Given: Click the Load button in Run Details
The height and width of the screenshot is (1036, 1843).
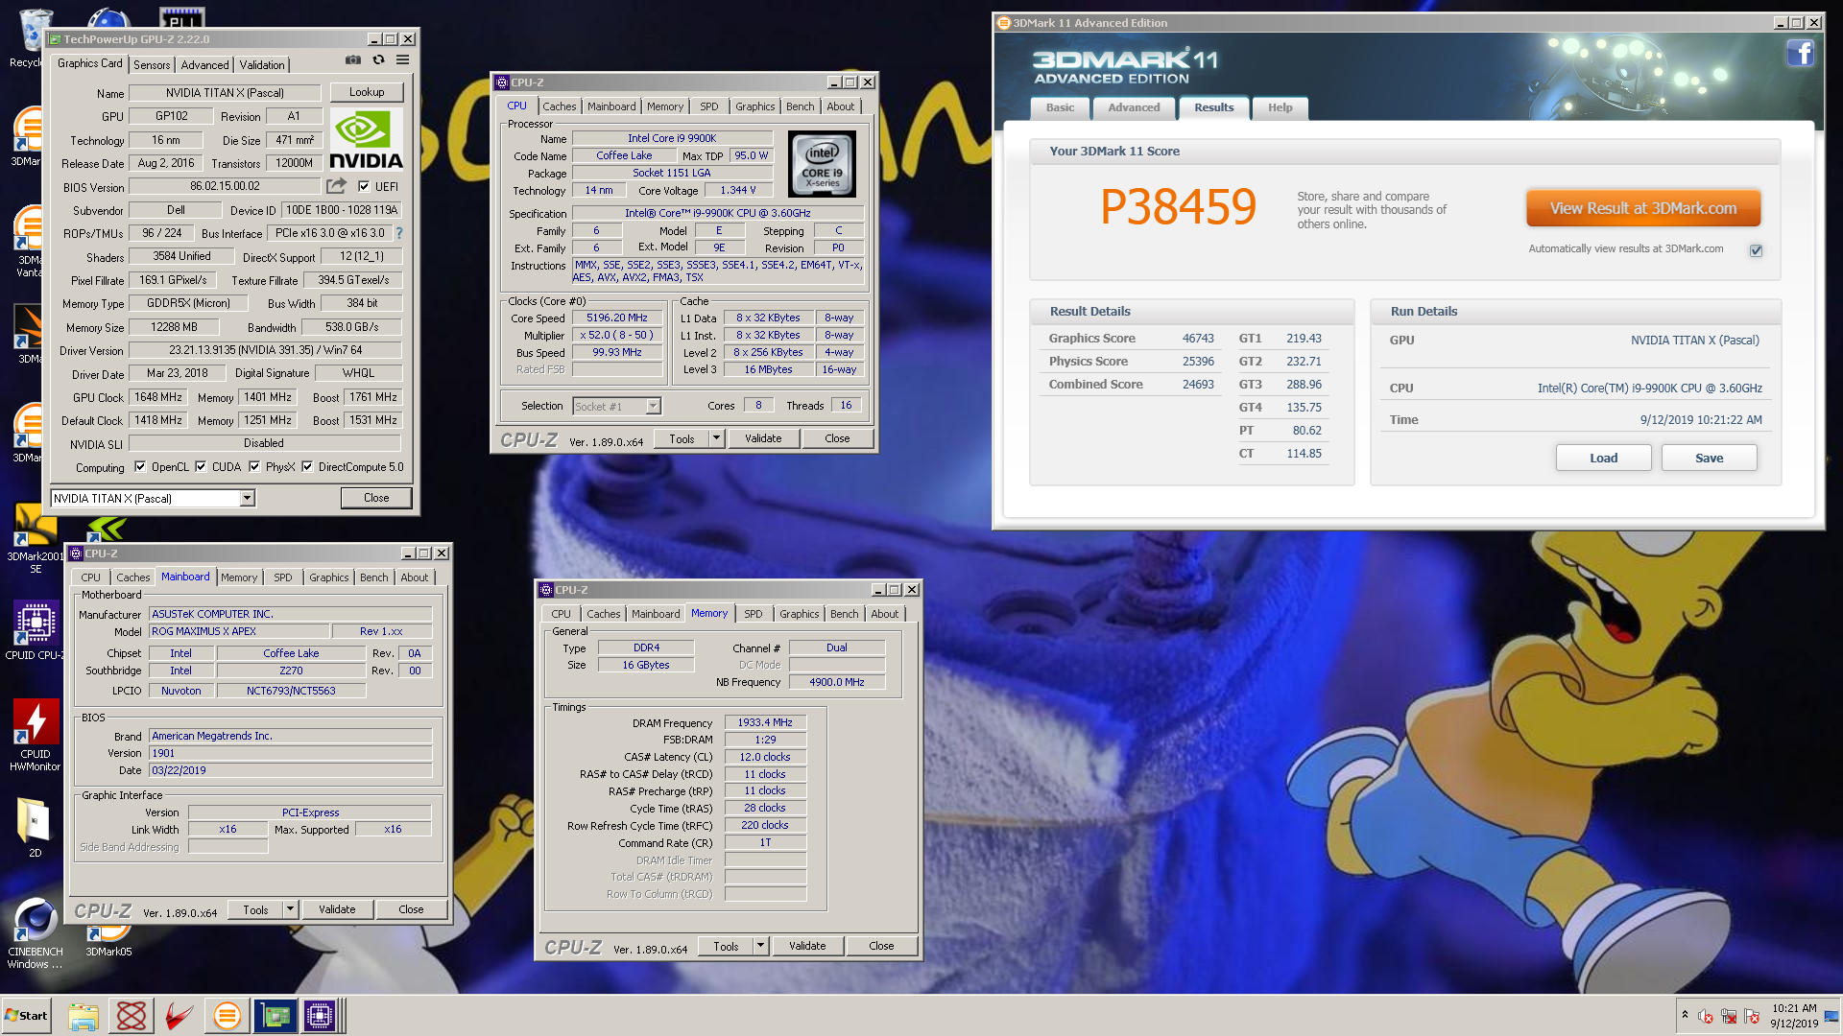Looking at the screenshot, I should (x=1603, y=458).
